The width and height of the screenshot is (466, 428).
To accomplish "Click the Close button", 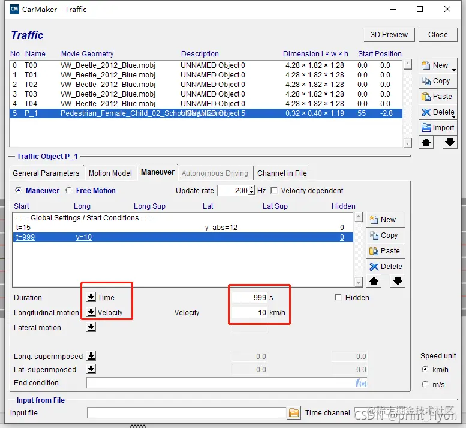I will tap(438, 35).
